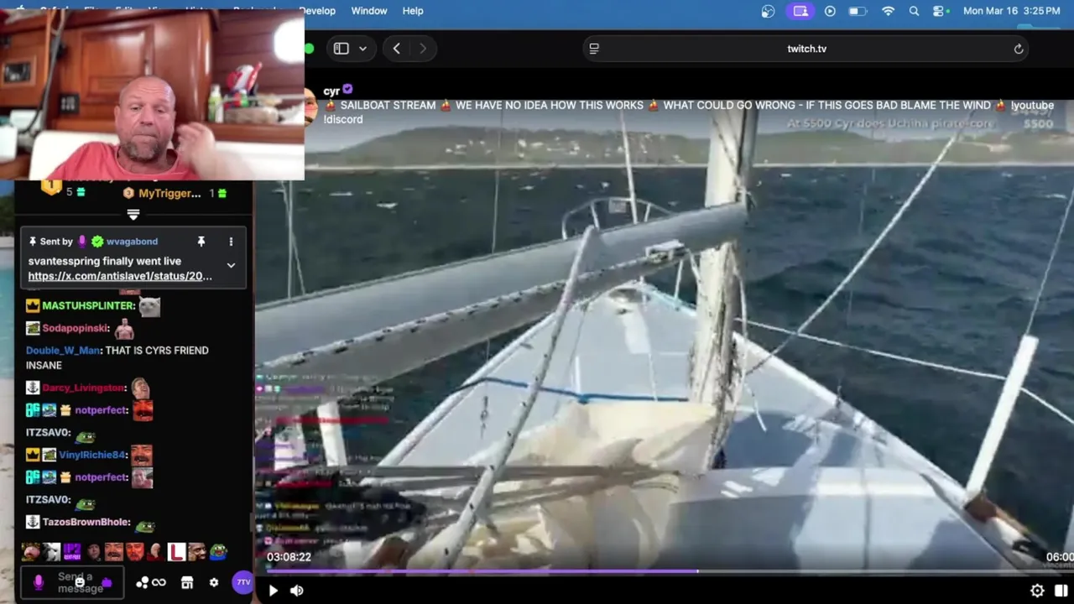Open the page reader icon in address bar
This screenshot has height=604, width=1074.
(594, 49)
